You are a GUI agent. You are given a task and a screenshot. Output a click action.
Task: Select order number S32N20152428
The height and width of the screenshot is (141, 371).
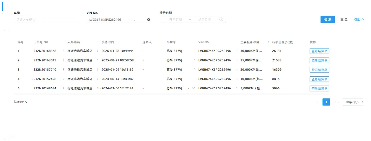[45, 79]
